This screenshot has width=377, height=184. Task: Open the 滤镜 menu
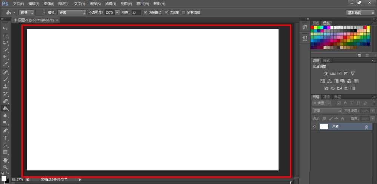click(110, 3)
